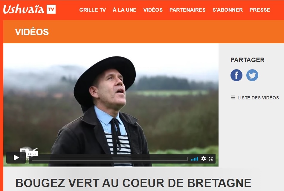Open PARTENAIRES page

click(187, 10)
